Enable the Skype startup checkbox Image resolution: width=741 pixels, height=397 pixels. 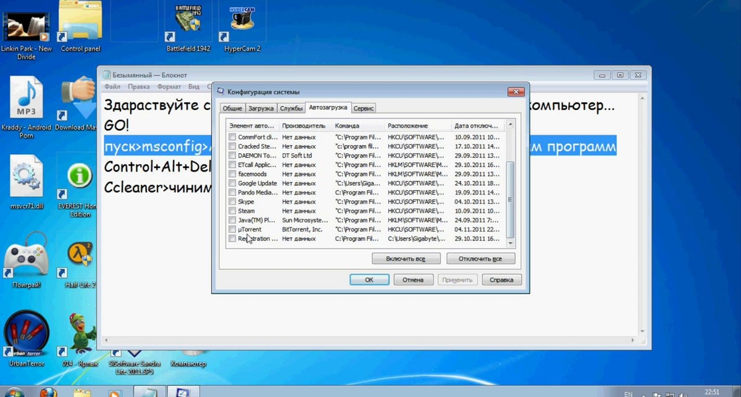[x=232, y=202]
